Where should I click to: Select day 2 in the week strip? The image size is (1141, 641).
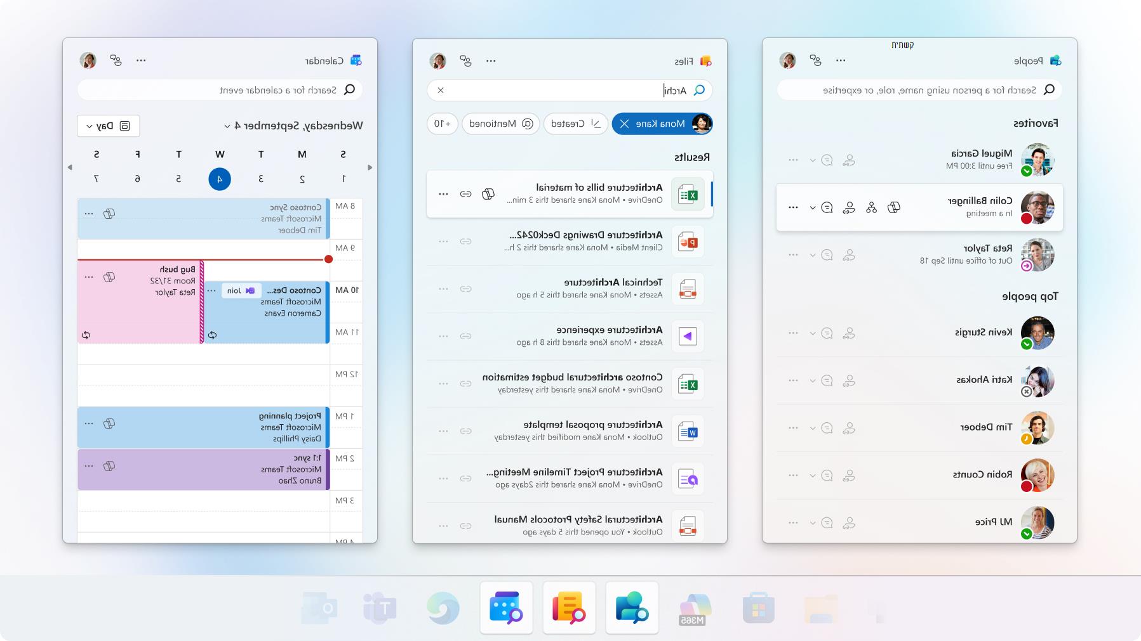tap(302, 179)
